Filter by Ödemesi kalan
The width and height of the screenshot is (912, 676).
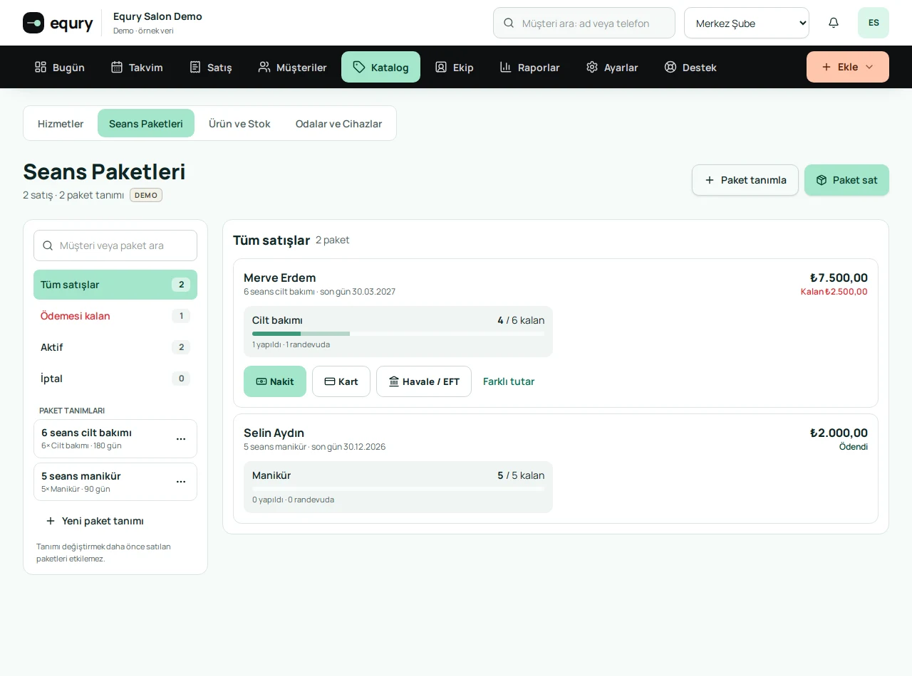115,316
